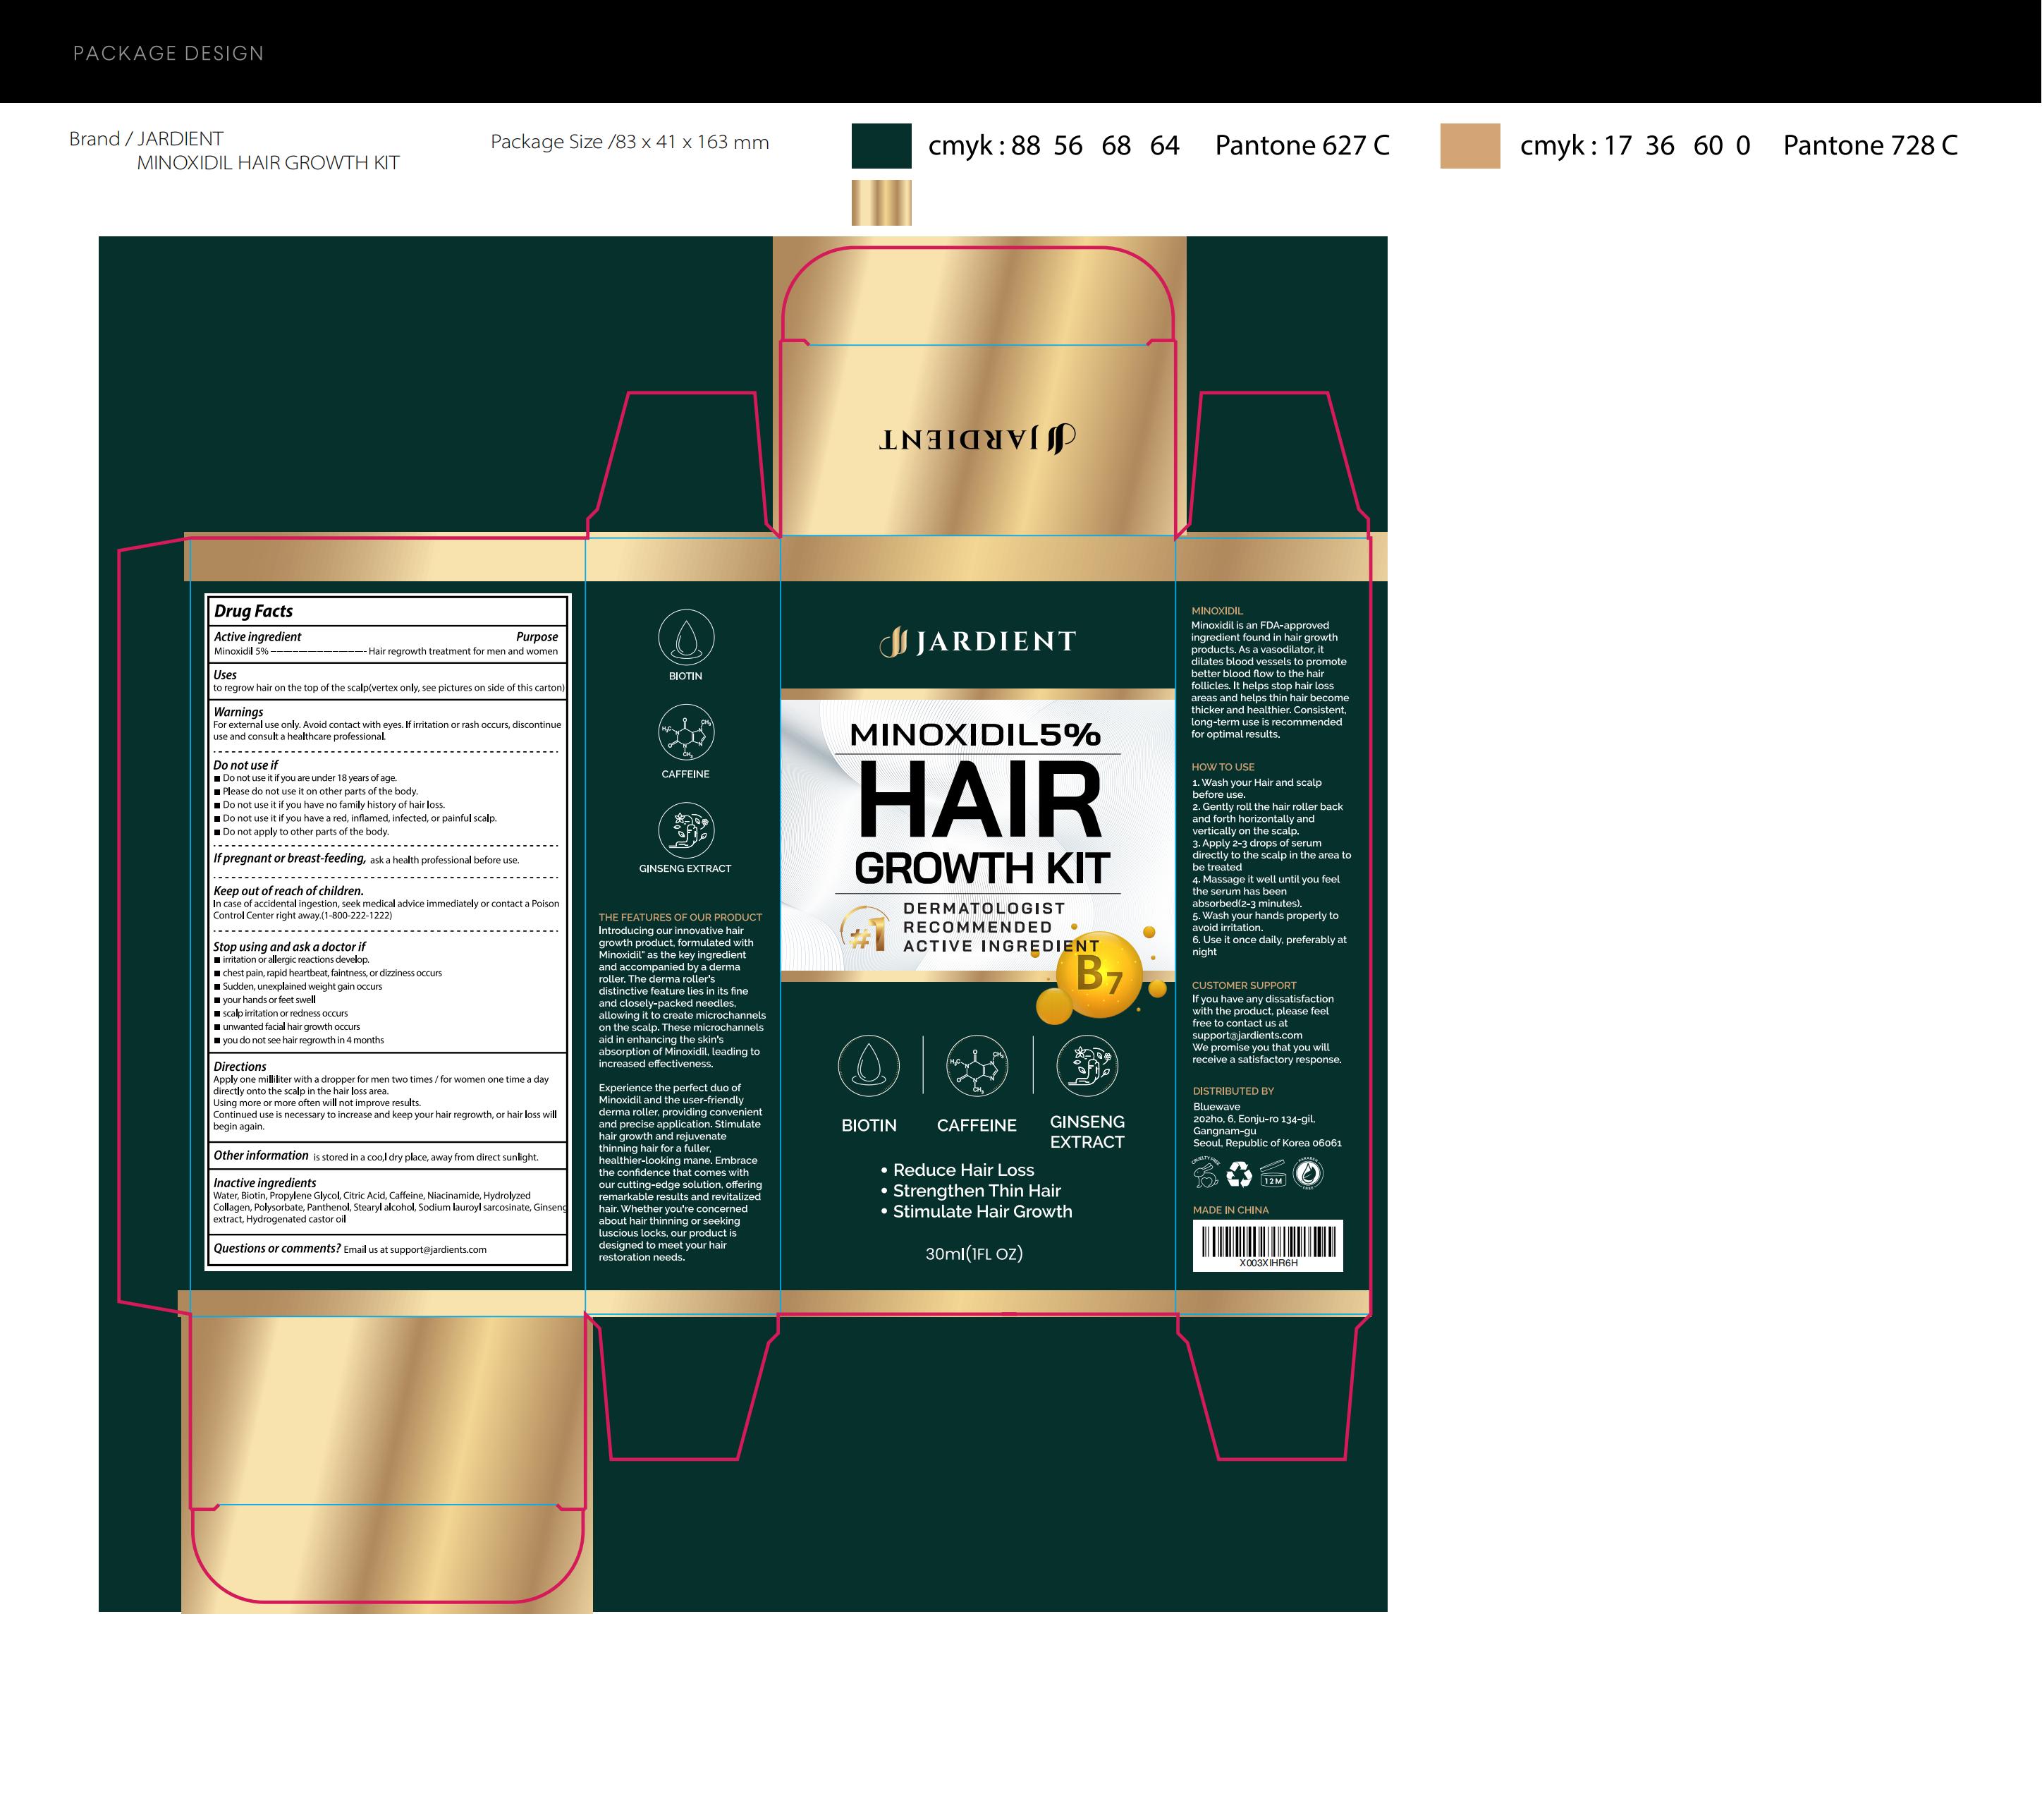Click the caffeine molecule icon on front panel
2042x1820 pixels.
977,1066
